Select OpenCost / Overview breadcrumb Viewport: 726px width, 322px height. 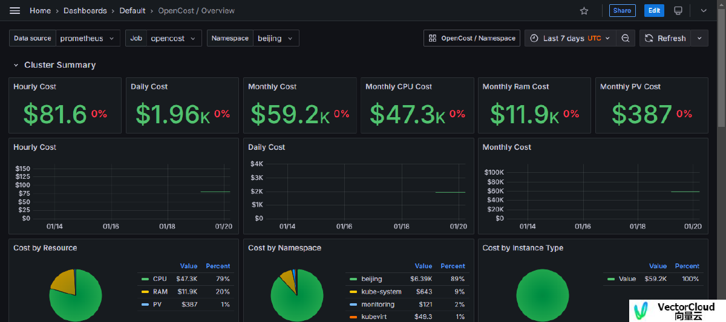click(197, 11)
